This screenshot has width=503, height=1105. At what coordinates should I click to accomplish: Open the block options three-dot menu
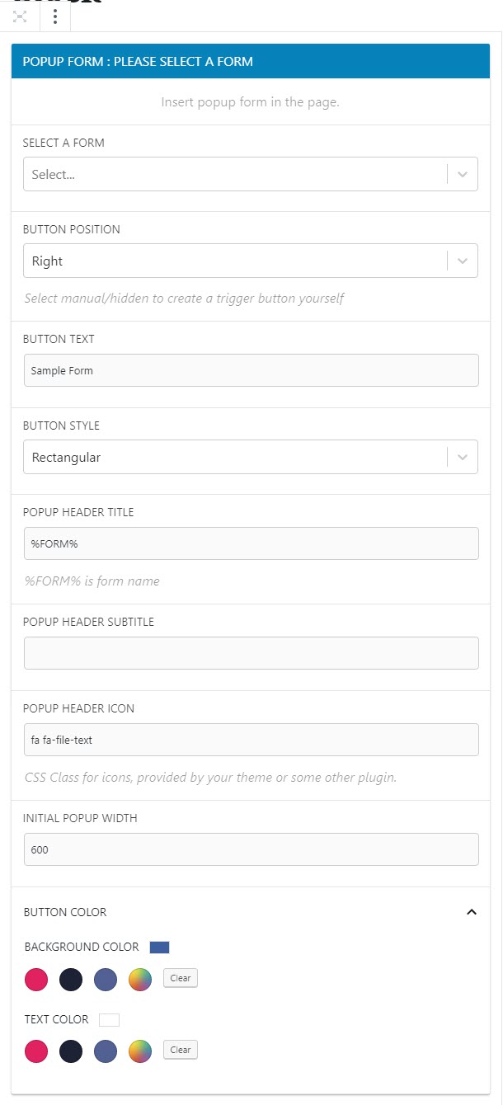click(54, 16)
